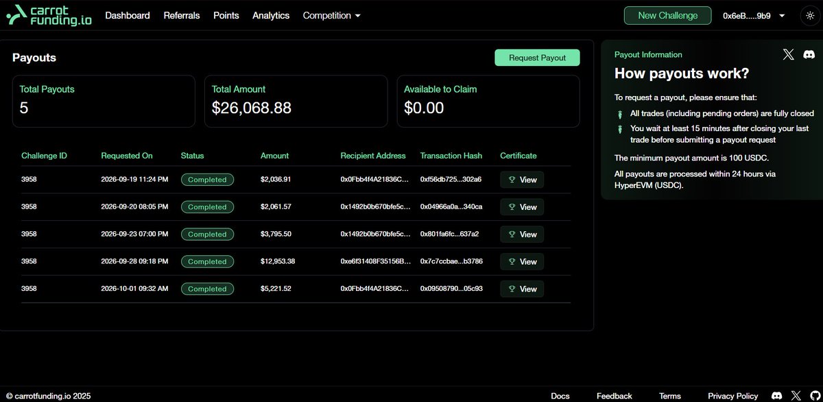
Task: Click the carrotfunding.io 2025 copyright text
Action: 48,396
